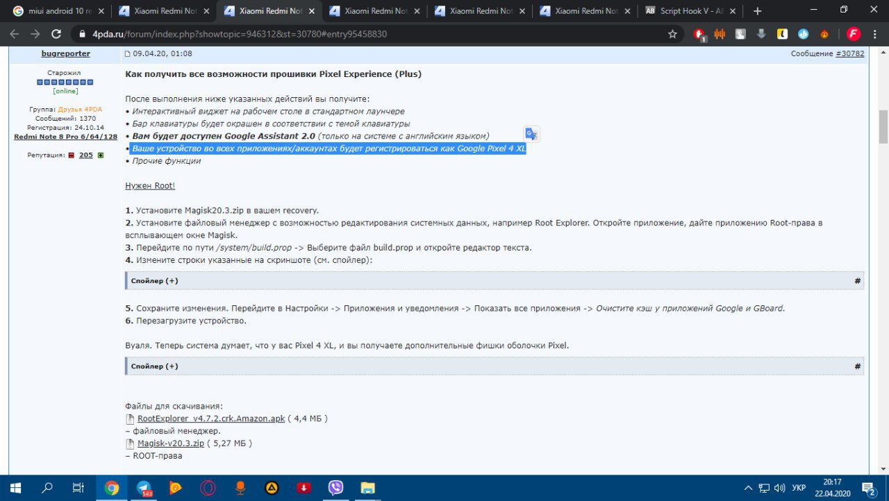Open the Chrome profile avatar 'F'
Screen dimensions: 889x501
point(854,34)
